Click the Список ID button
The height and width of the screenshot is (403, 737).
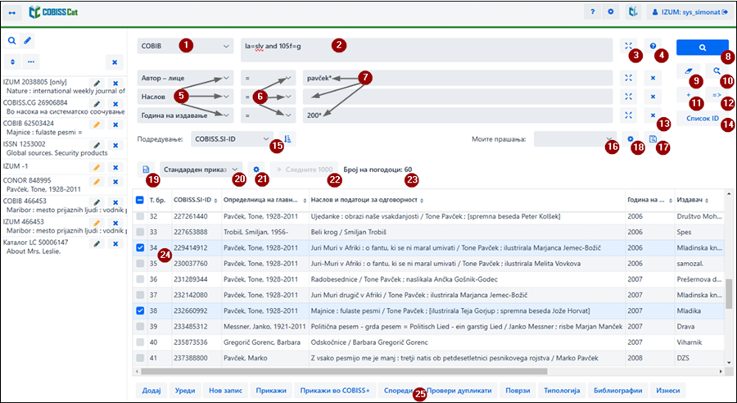(703, 118)
